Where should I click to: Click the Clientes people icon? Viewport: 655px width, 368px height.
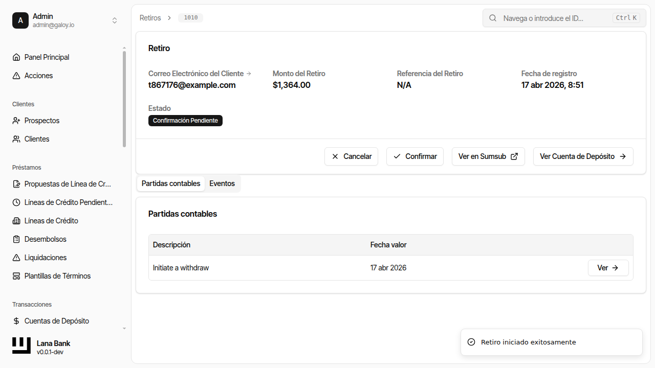16,139
